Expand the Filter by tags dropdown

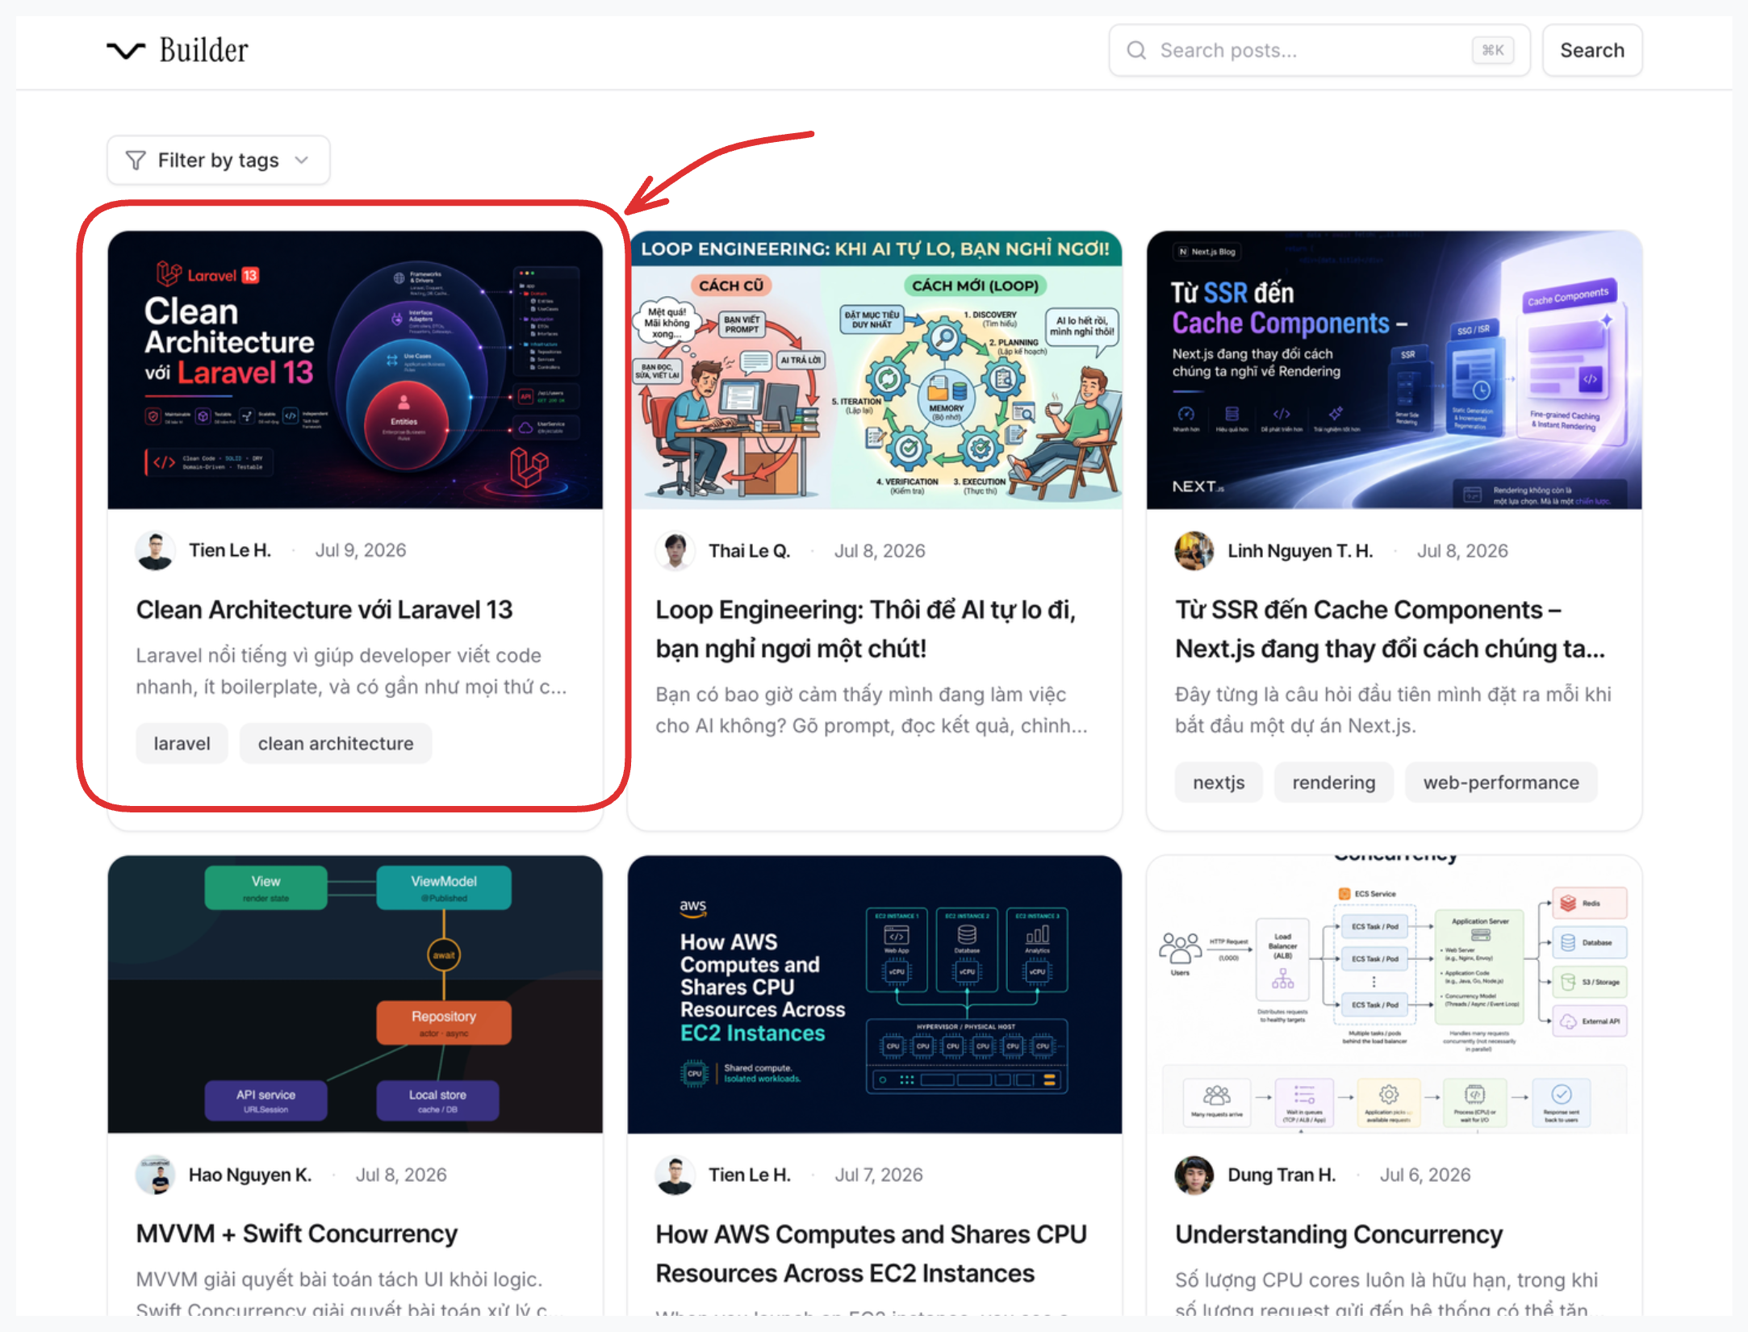tap(219, 161)
